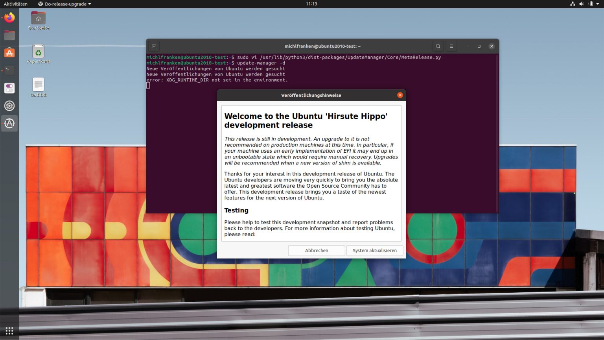This screenshot has width=604, height=340.
Task: Click Abbrechen button
Action: pyautogui.click(x=317, y=251)
